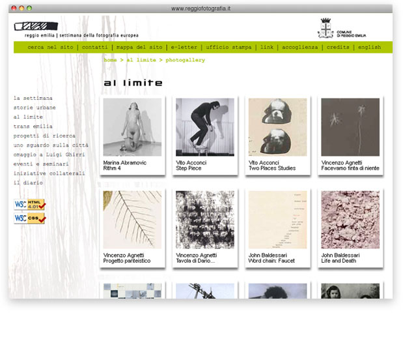This screenshot has width=403, height=341.
Task: Select 'e-letter' in the green bar
Action: [x=184, y=48]
